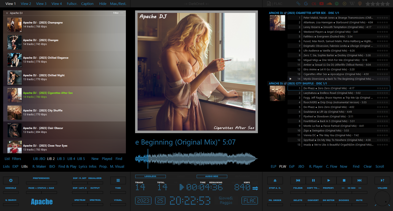Click the playback order arrow icon beside kbps
Viewport: 393px width, 211px height.
pos(255,188)
